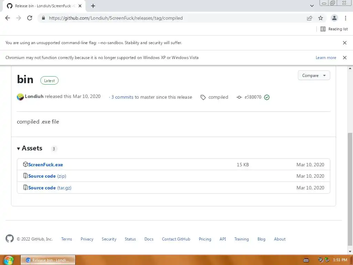Click the commit icon beside e580070

point(239,97)
